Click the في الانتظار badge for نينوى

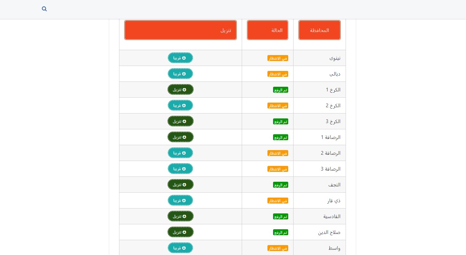(x=278, y=58)
